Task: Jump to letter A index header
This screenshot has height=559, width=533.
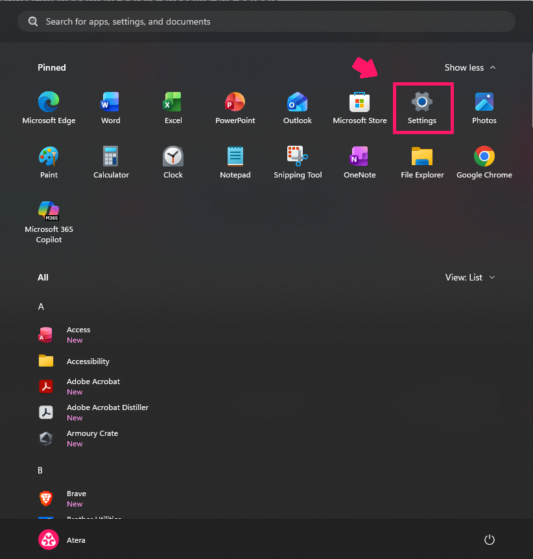Action: click(41, 306)
